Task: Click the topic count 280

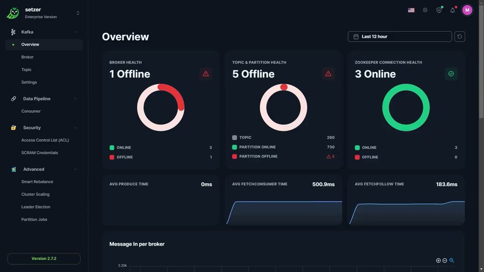Action: [330, 138]
